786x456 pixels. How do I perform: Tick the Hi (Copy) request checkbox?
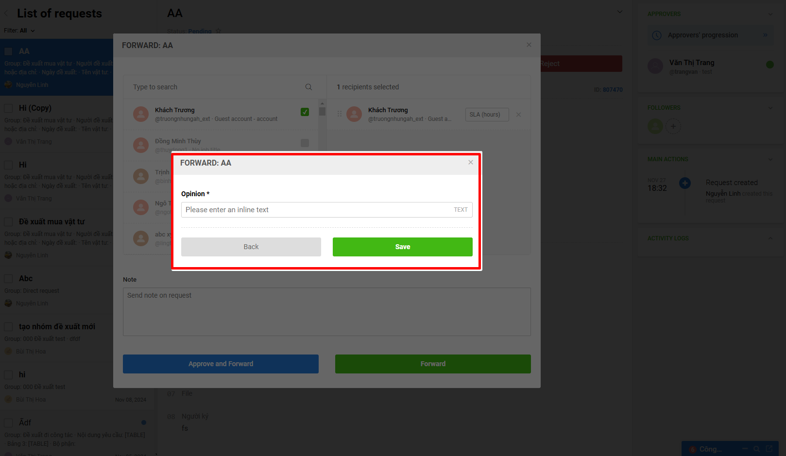click(8, 108)
